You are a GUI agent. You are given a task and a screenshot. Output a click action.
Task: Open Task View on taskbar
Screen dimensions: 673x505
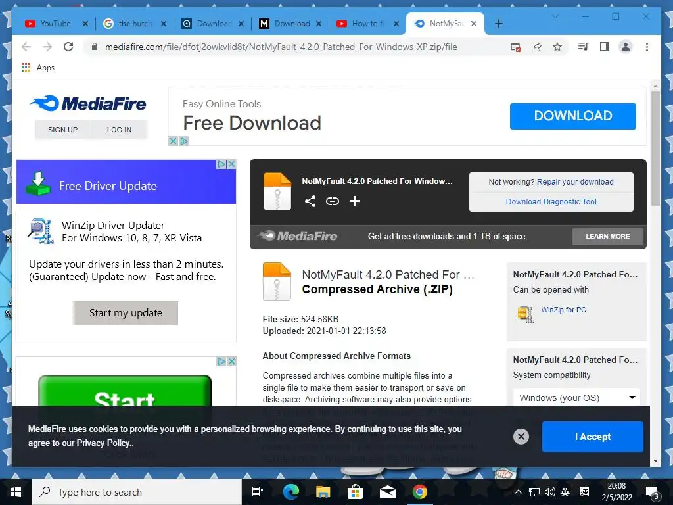pos(258,492)
